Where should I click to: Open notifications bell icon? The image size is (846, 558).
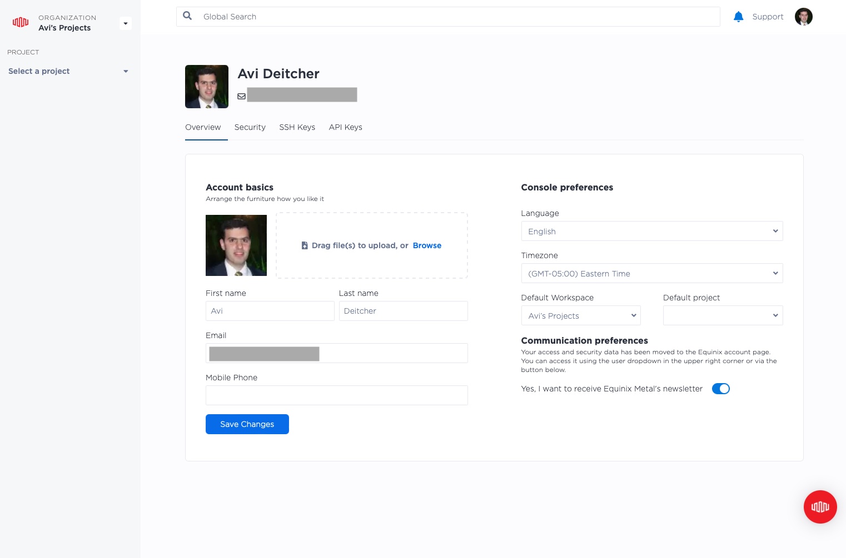point(738,17)
